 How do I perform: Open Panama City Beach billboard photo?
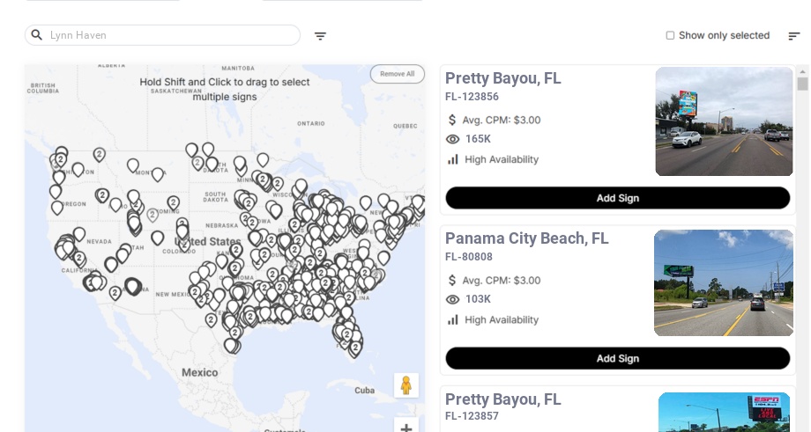pos(723,282)
